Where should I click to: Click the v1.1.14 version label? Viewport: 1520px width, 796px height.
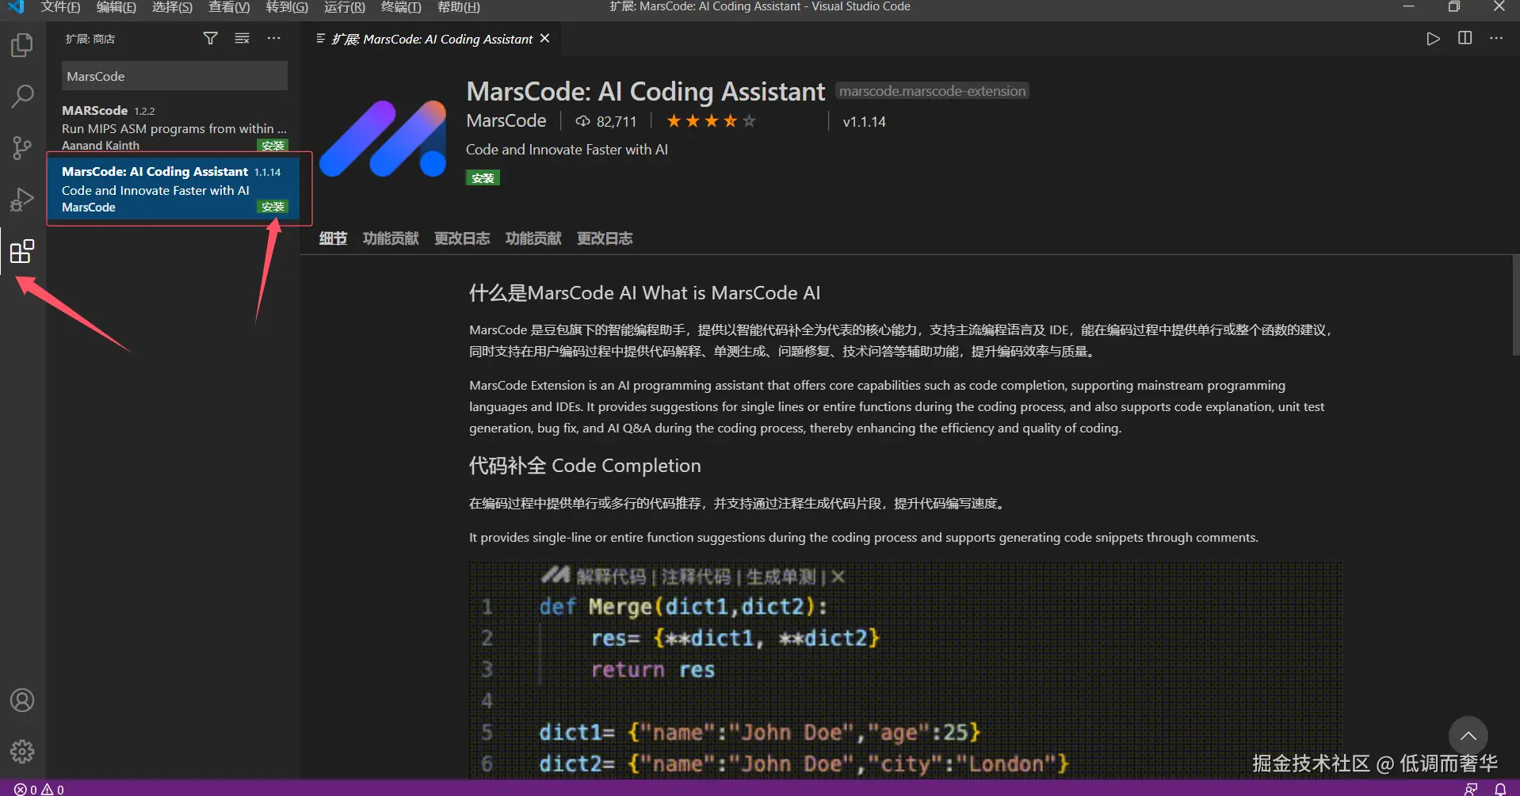point(865,121)
